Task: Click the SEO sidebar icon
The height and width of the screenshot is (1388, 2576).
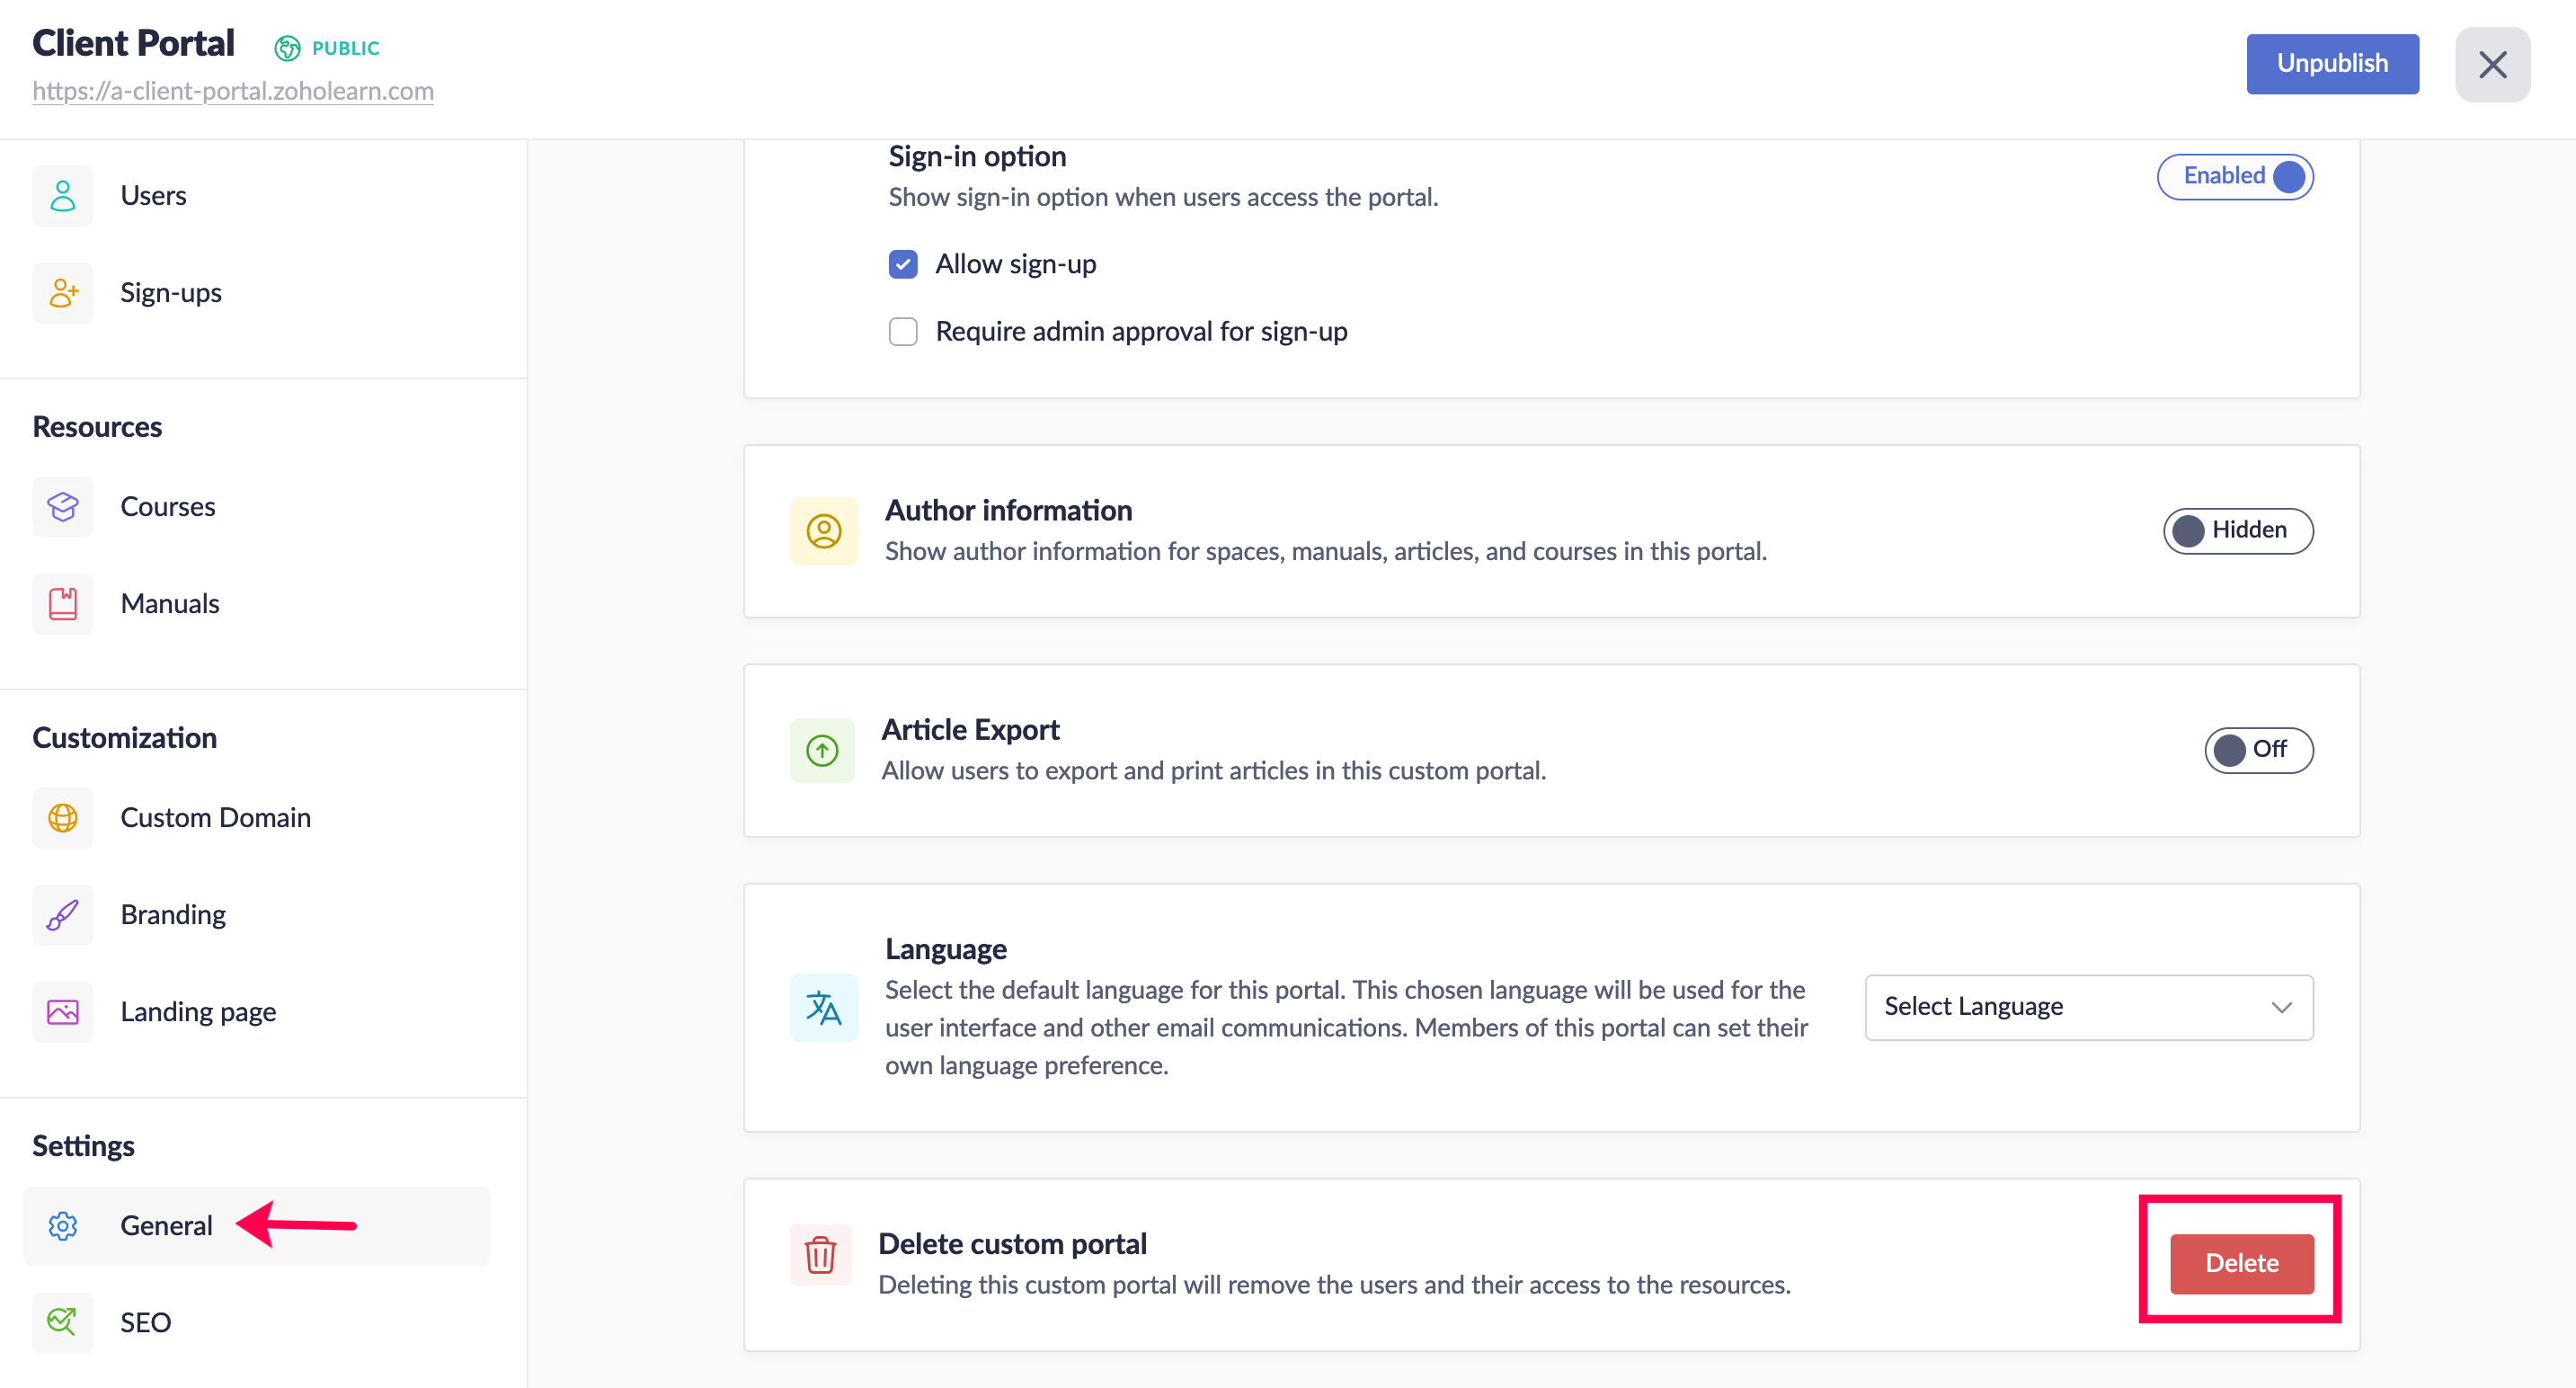Action: tap(63, 1322)
